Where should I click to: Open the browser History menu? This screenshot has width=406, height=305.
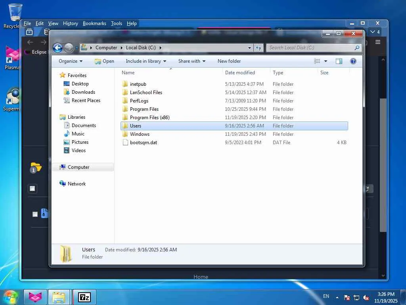click(71, 23)
